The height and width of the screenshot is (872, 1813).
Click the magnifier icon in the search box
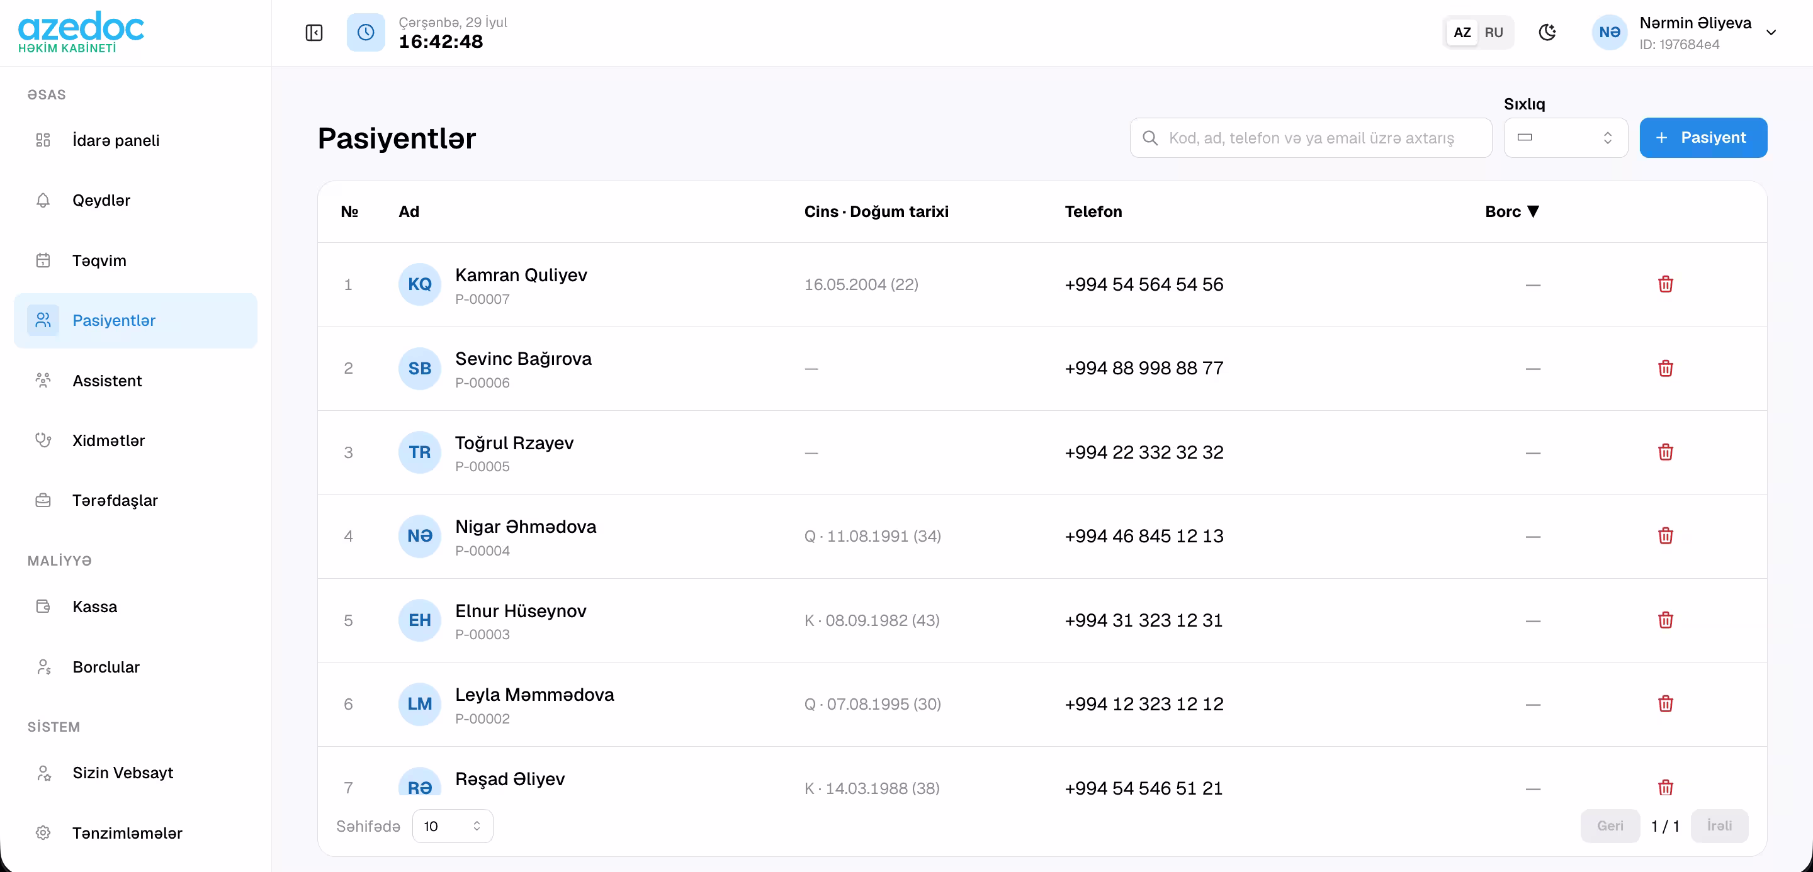tap(1150, 138)
